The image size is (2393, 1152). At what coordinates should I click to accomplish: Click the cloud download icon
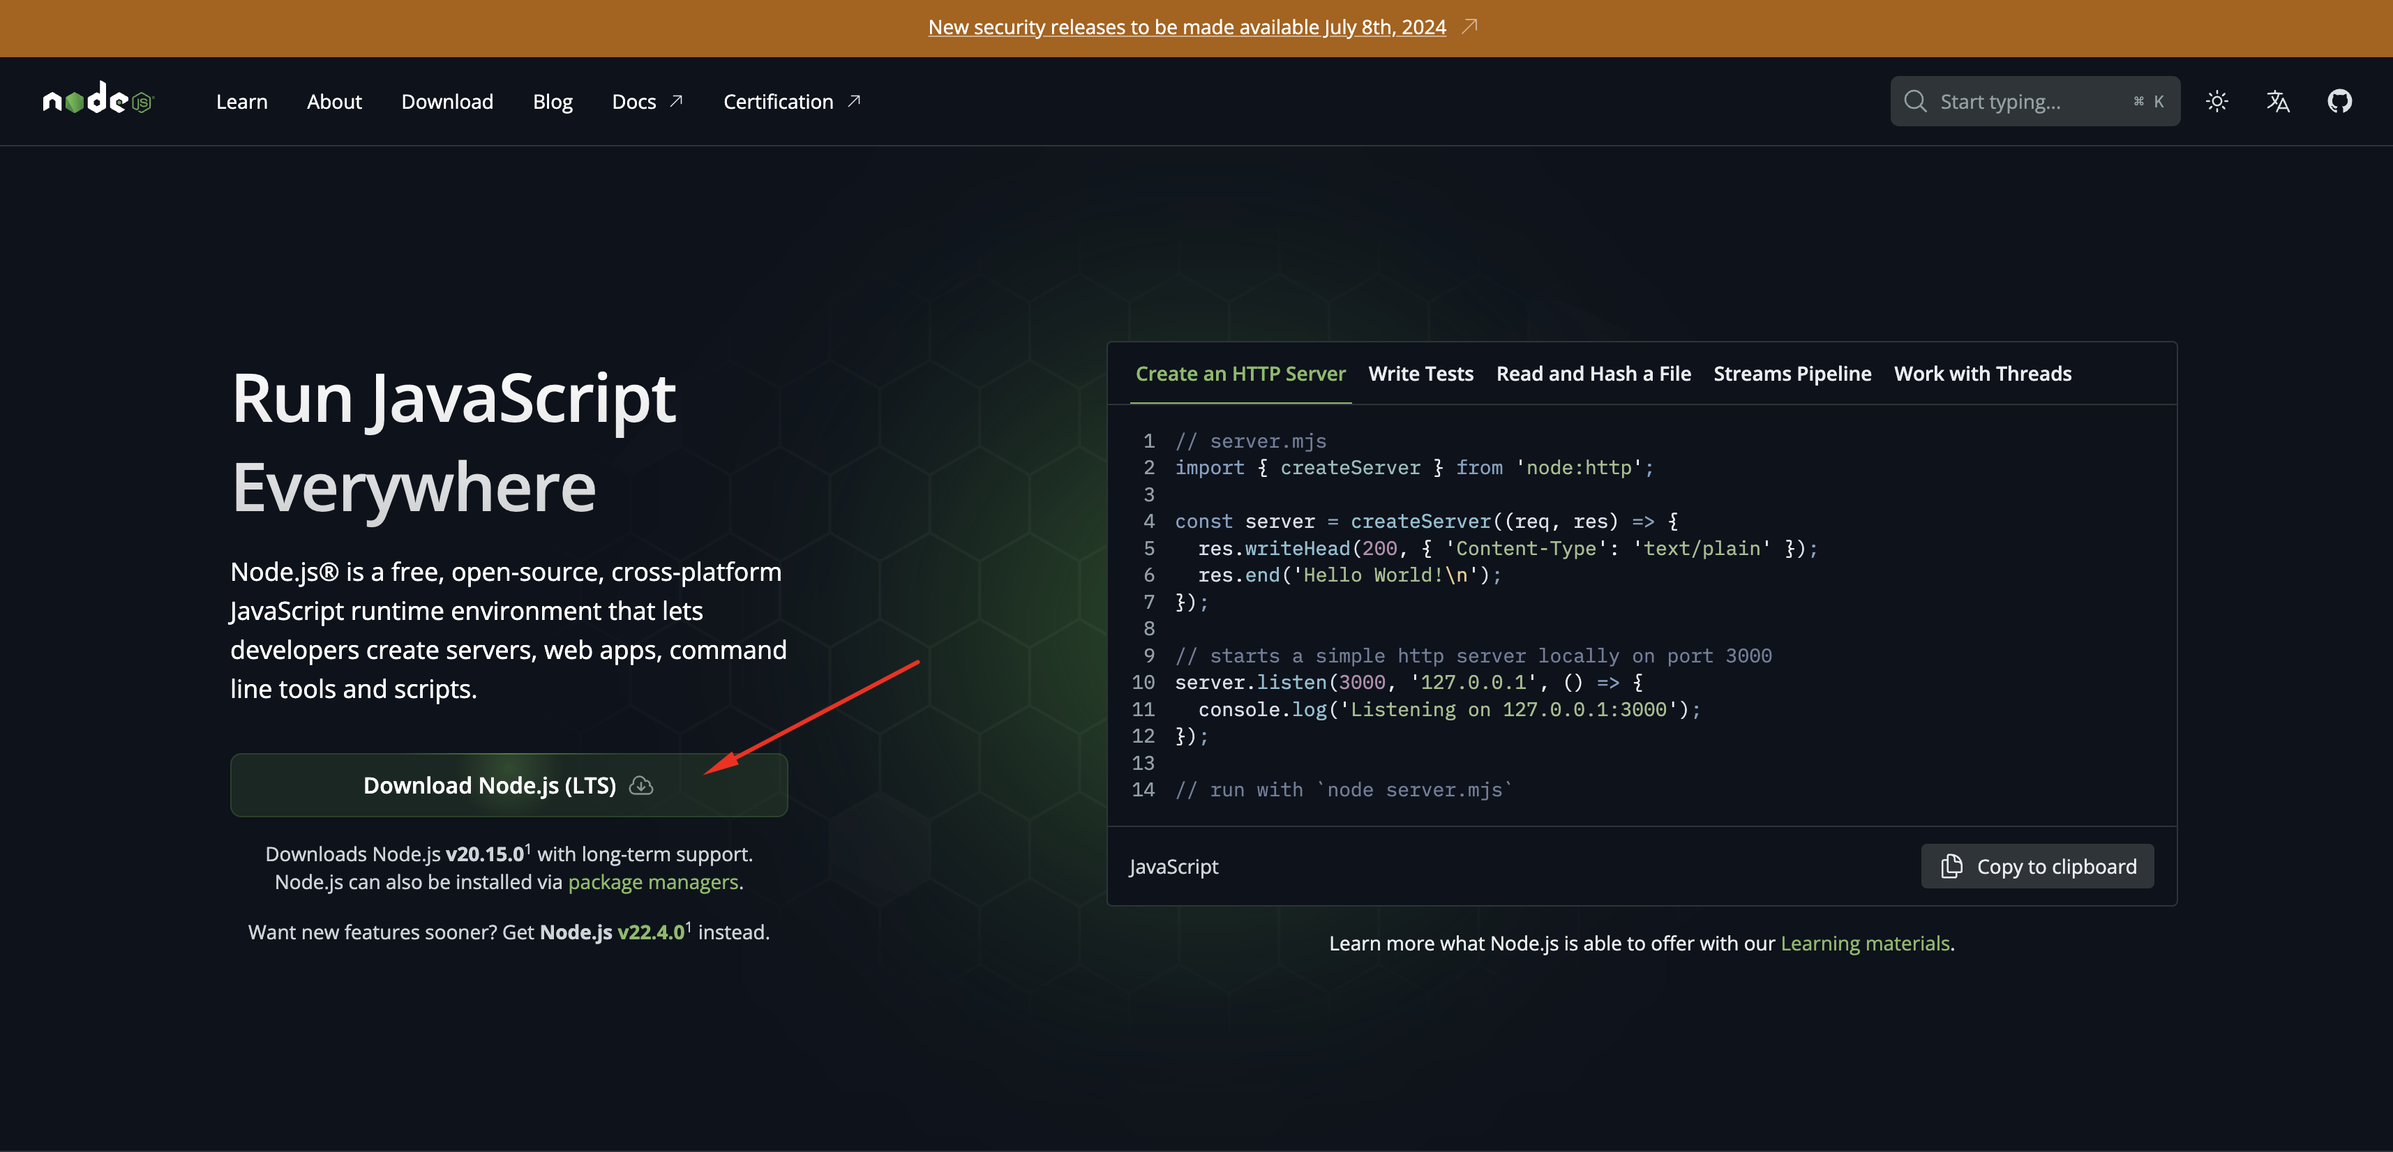pyautogui.click(x=641, y=785)
